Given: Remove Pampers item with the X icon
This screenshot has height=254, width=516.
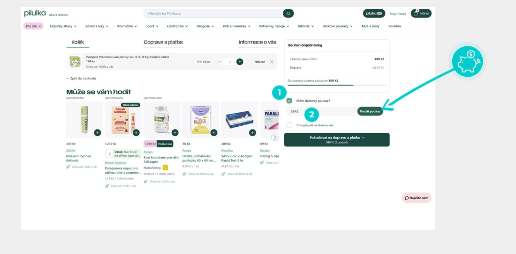Looking at the screenshot, I should 272,62.
